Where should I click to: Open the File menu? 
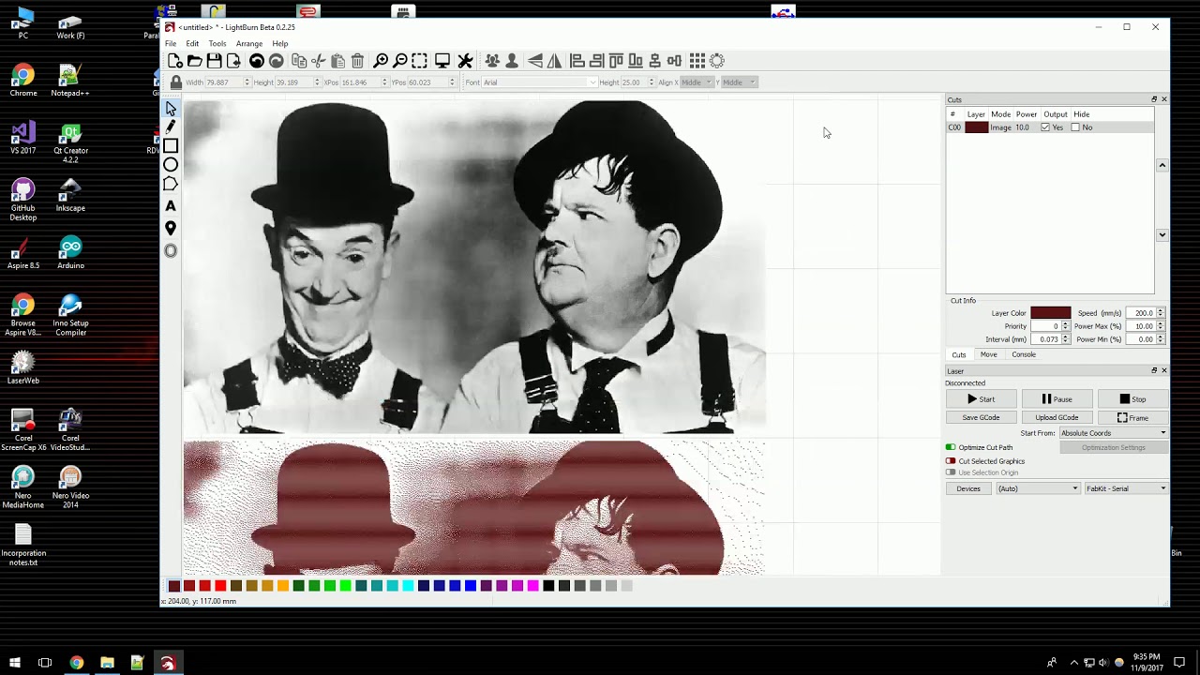(x=171, y=43)
